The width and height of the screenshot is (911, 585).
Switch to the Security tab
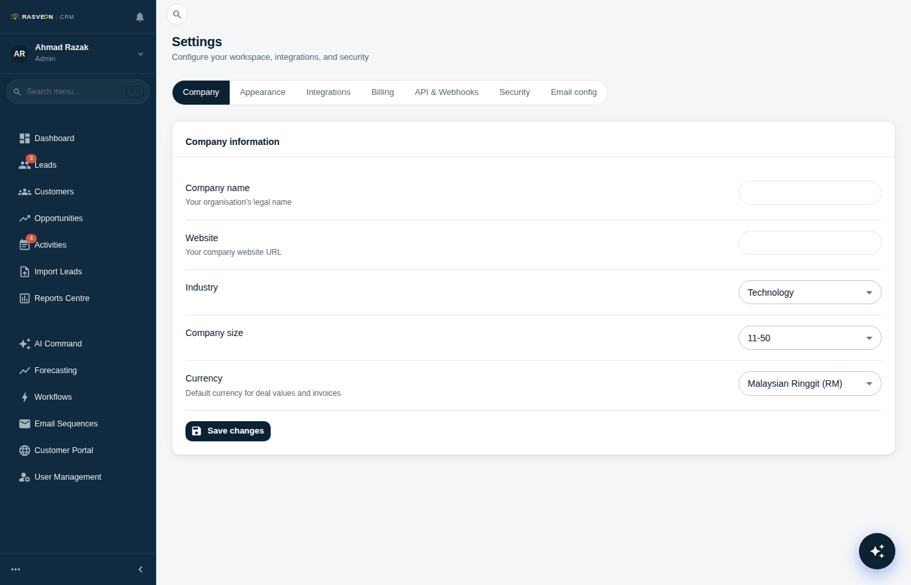(515, 92)
